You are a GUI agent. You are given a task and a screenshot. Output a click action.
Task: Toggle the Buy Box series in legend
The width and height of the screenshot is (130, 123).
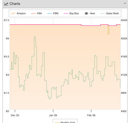coord(71,13)
